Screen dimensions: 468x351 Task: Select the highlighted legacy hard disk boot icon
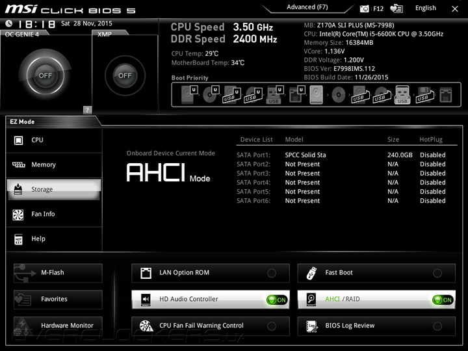point(316,95)
